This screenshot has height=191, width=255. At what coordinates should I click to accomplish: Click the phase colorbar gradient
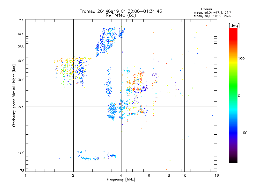[x=233, y=95]
